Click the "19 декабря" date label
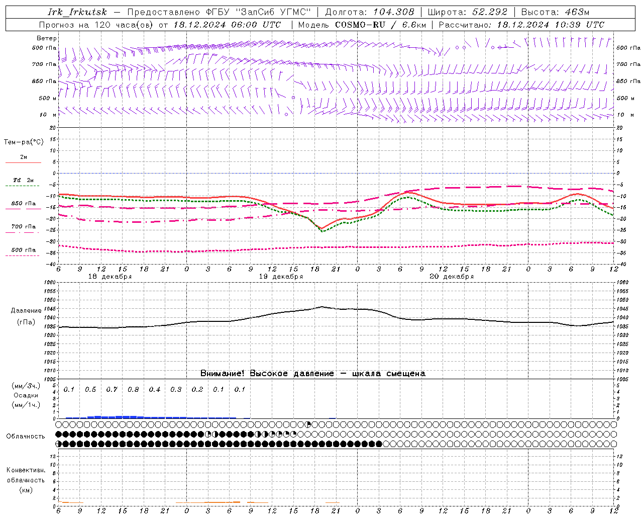This screenshot has height=515, width=643. pyautogui.click(x=281, y=277)
